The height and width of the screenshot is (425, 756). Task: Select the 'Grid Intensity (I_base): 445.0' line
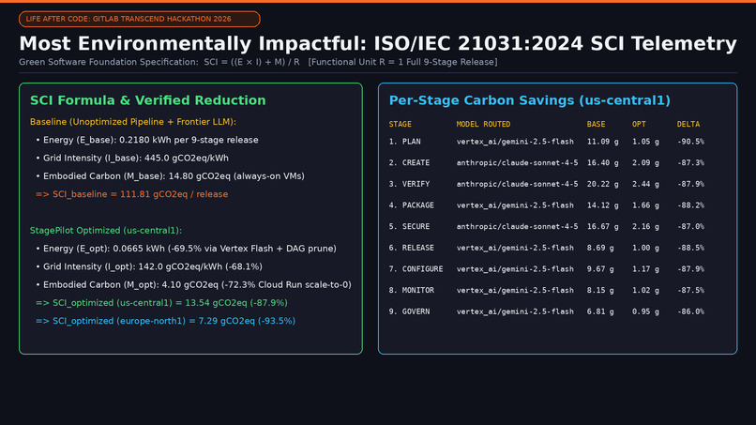pyautogui.click(x=132, y=159)
